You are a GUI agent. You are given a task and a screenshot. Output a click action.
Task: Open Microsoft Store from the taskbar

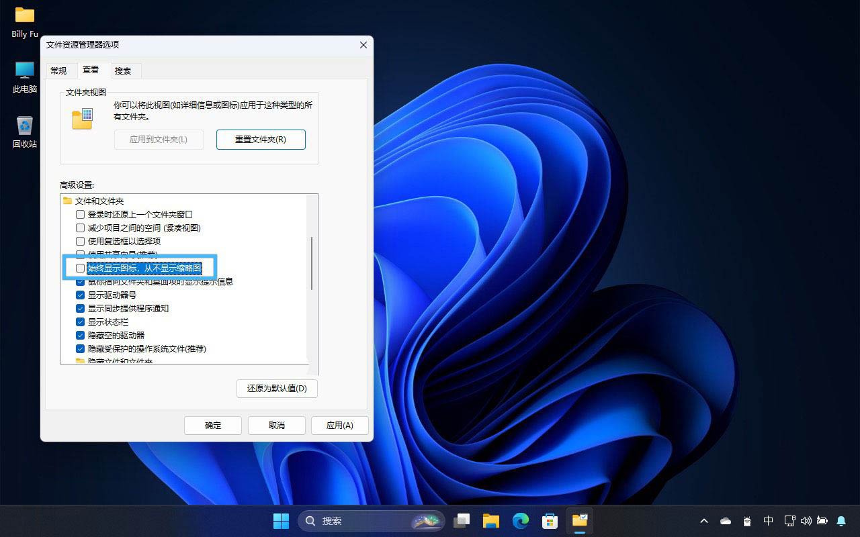click(550, 521)
